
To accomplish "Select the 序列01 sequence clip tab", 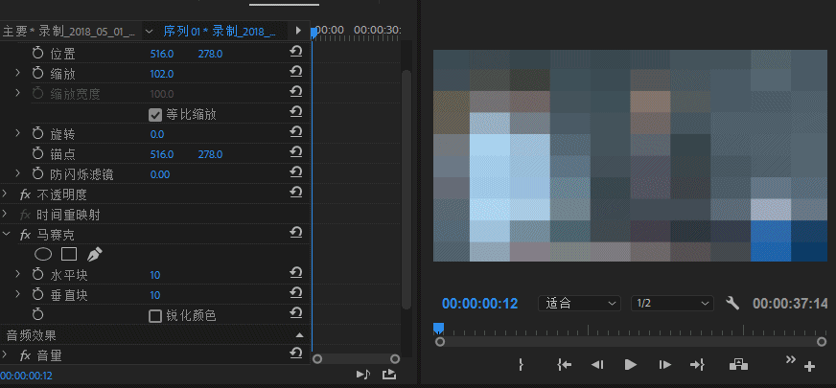I will coord(219,31).
